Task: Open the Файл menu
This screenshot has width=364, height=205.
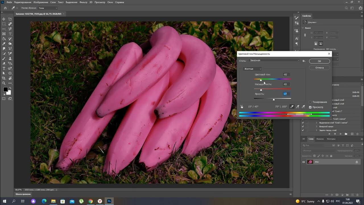Action: pos(9,2)
